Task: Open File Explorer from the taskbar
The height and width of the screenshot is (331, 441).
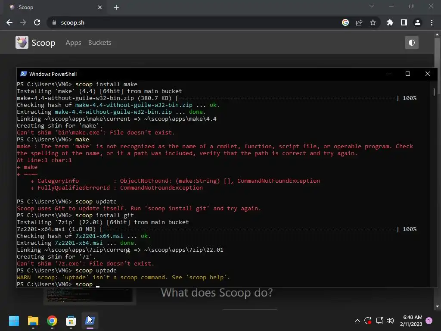Action: coord(33,321)
